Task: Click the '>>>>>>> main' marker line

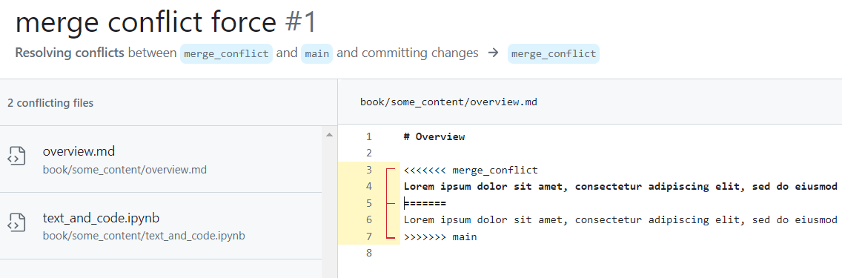Action: coord(440,236)
